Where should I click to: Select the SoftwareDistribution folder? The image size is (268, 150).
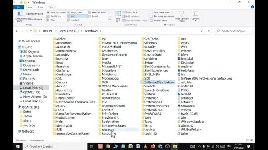tap(157, 82)
